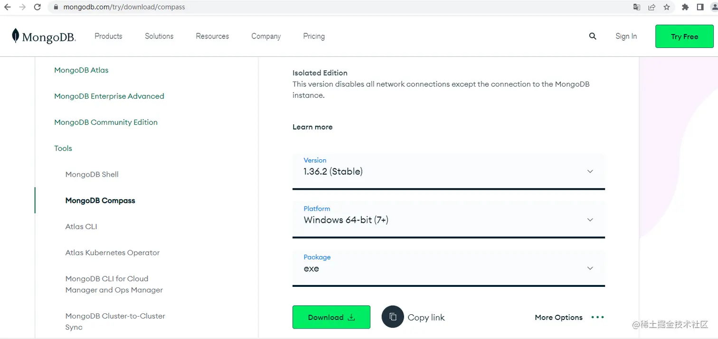Click the Learn more link
Image resolution: width=718 pixels, height=339 pixels.
pos(312,127)
